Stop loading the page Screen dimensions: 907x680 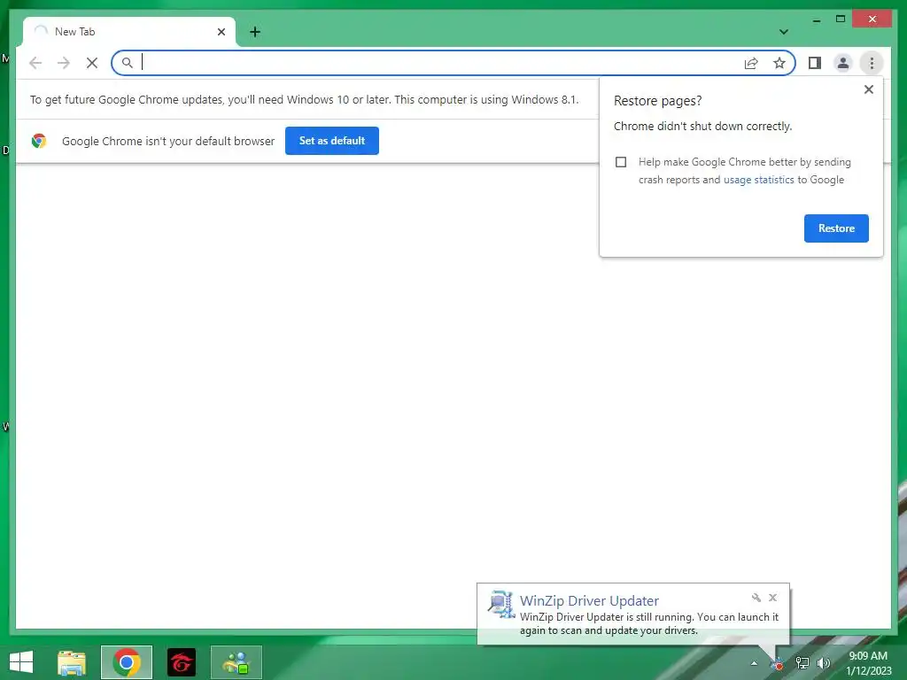pos(92,63)
